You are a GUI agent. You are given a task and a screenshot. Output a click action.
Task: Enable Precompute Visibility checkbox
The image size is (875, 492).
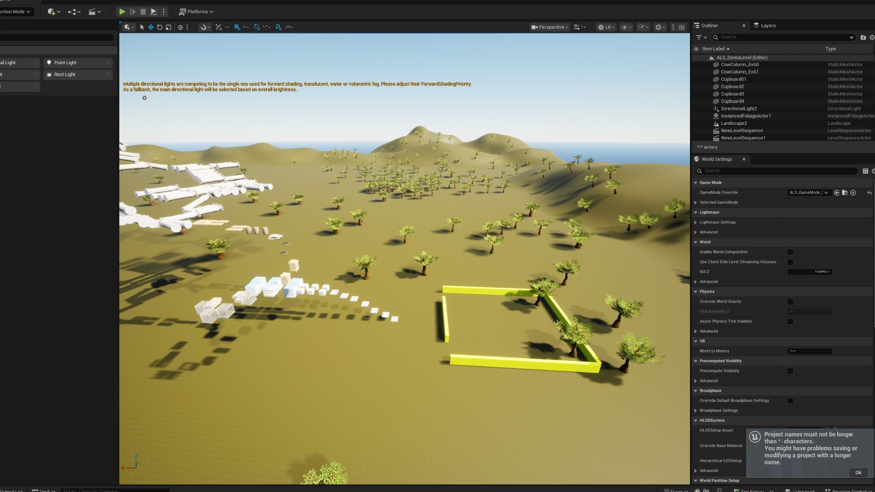click(x=790, y=371)
